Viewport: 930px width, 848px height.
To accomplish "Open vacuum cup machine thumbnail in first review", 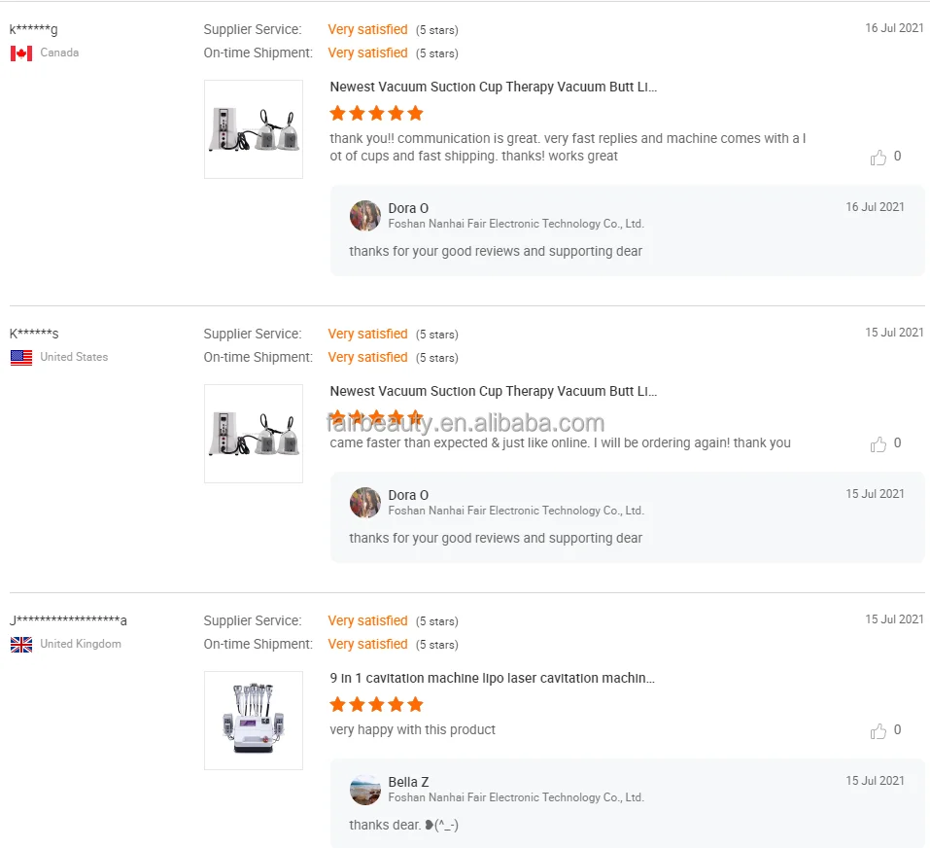I will (x=254, y=129).
